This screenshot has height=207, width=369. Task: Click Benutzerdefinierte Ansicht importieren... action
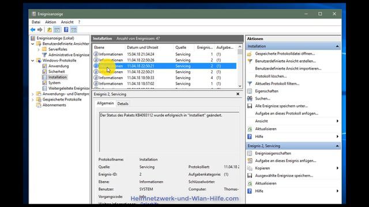[x=288, y=68]
